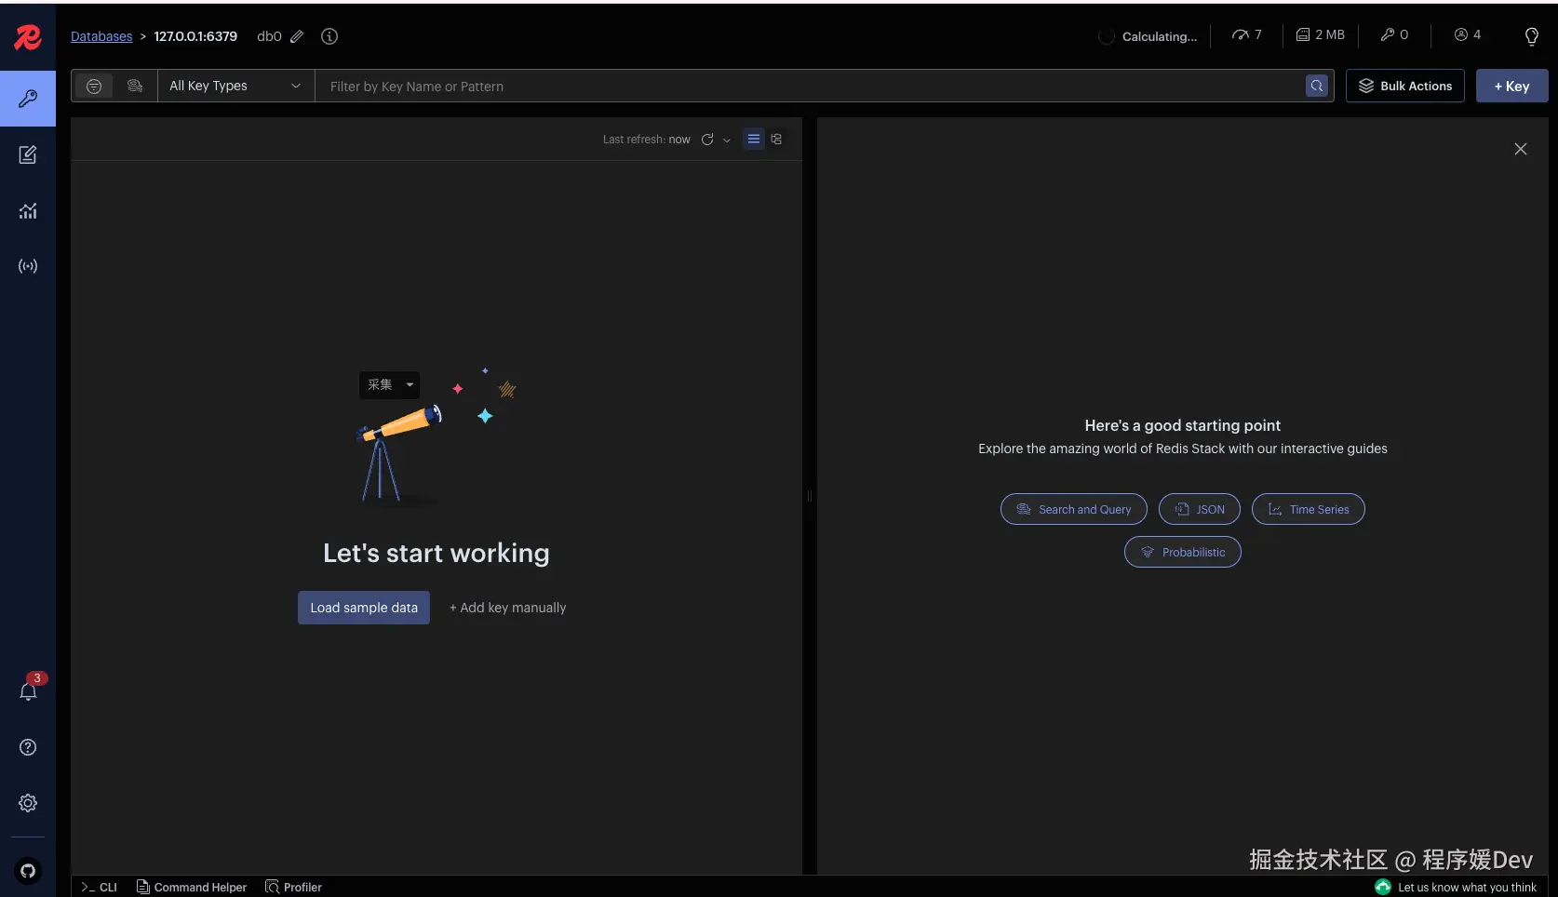This screenshot has width=1558, height=897.
Task: Open the Profiler panel tab
Action: point(294,887)
